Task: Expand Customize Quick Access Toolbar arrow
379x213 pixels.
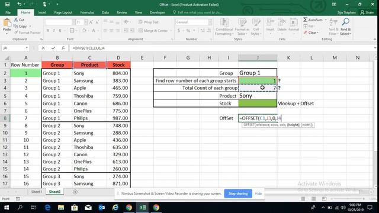Action: 57,4
